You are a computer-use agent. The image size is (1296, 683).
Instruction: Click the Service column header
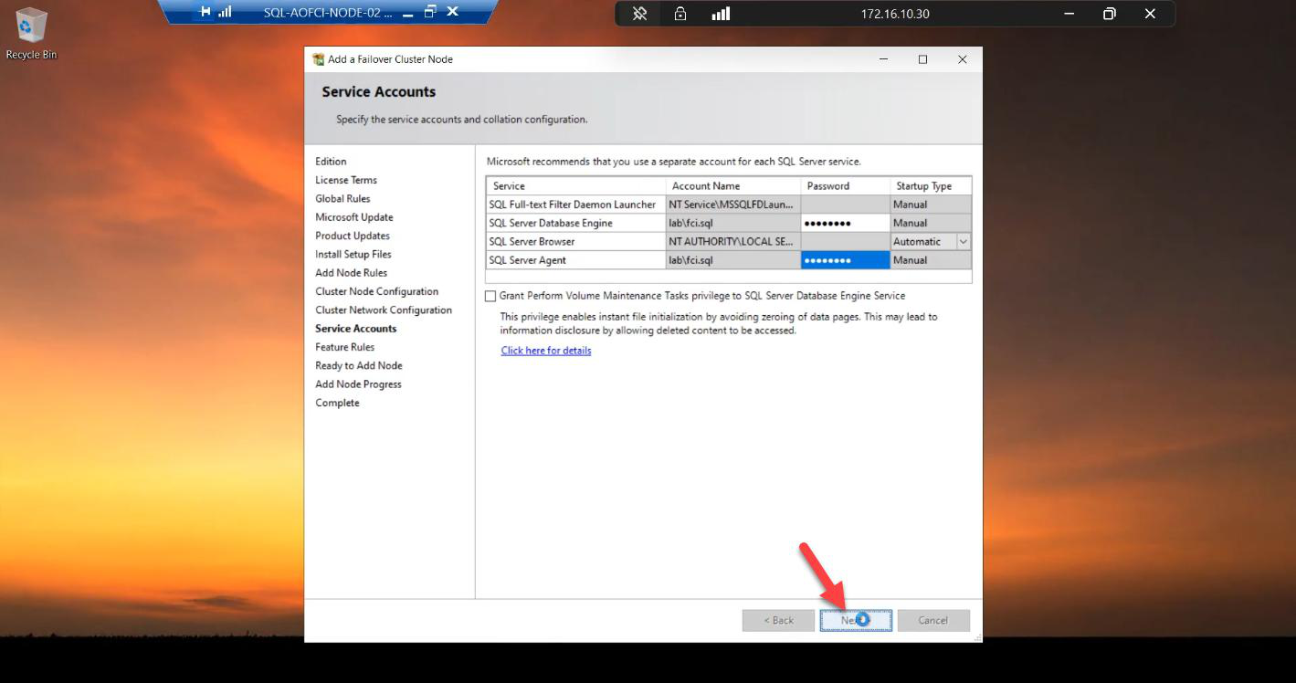point(575,186)
